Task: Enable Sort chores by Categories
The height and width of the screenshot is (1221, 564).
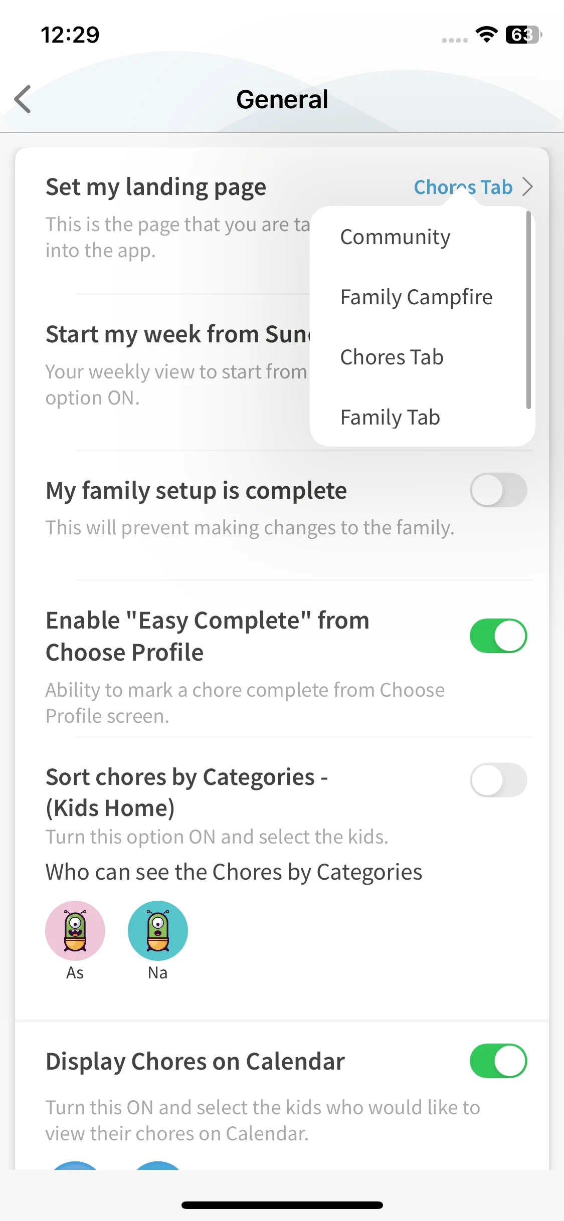Action: click(x=498, y=780)
